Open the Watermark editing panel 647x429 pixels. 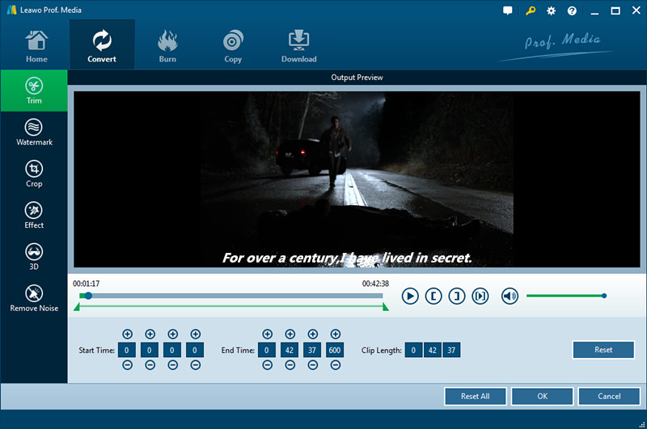(x=34, y=132)
